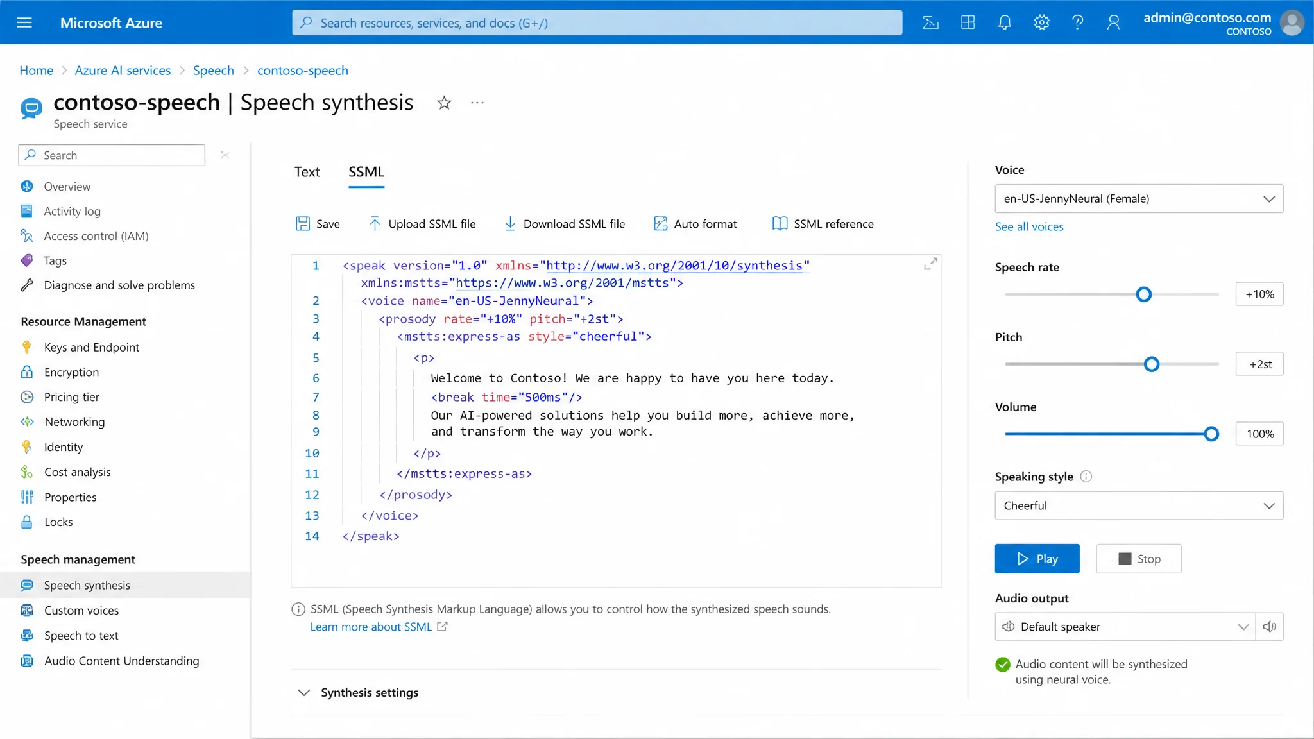The image size is (1314, 739).
Task: Click the Speaking style info icon
Action: coord(1086,477)
